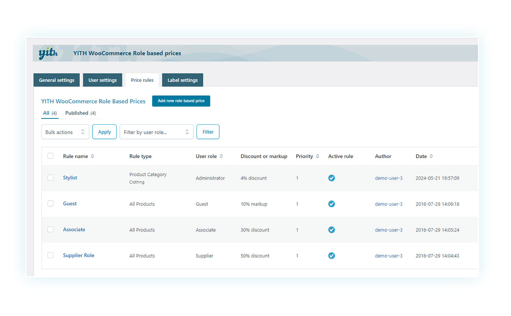Image resolution: width=511 pixels, height=316 pixels.
Task: Select the Associate rule checkbox
Action: tap(50, 229)
